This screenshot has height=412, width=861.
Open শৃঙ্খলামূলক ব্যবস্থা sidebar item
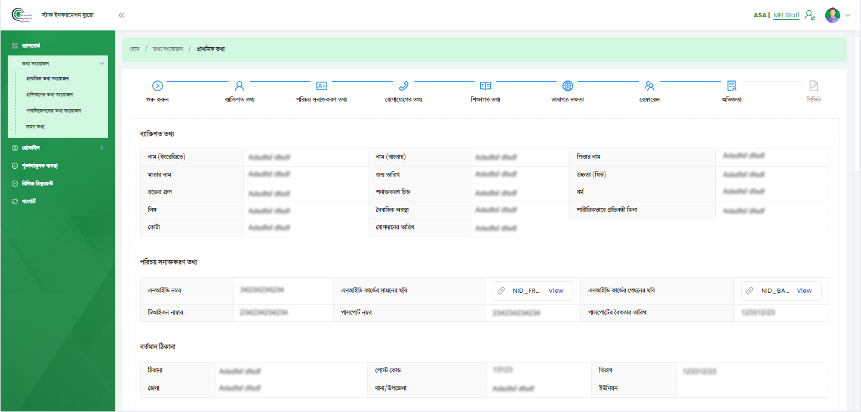coord(39,166)
